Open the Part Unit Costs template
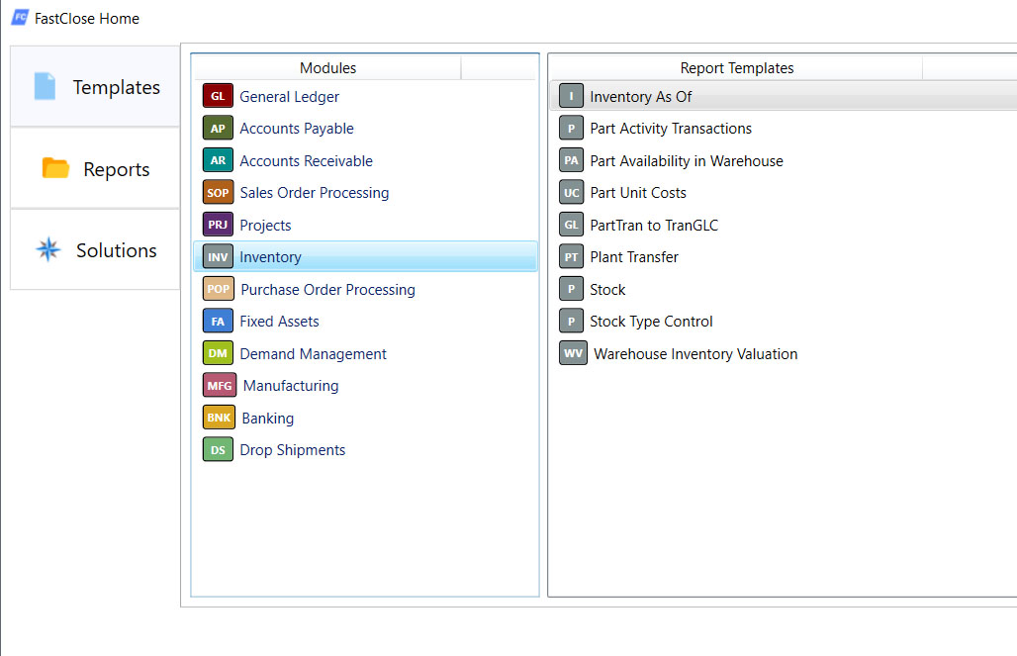 point(637,193)
